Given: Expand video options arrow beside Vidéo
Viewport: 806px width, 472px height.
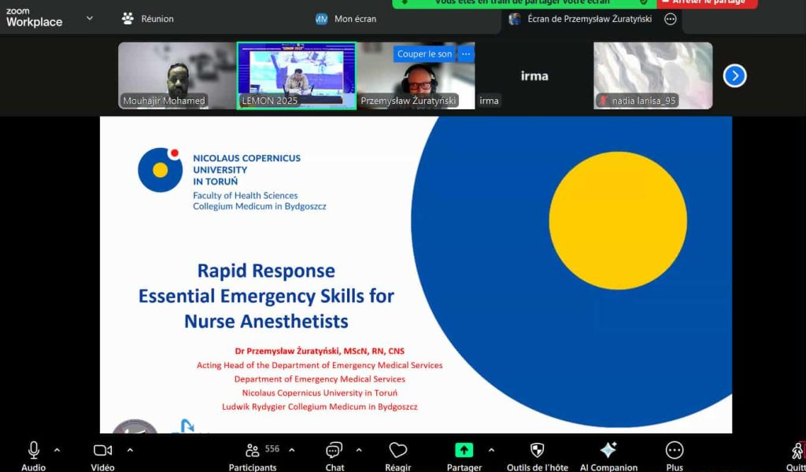Looking at the screenshot, I should point(130,450).
